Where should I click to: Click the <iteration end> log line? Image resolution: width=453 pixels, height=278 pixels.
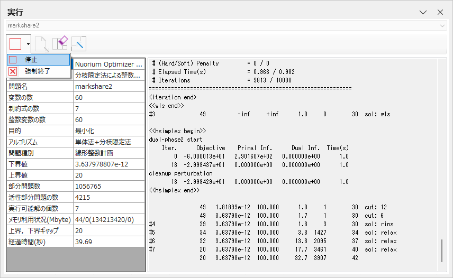point(173,97)
